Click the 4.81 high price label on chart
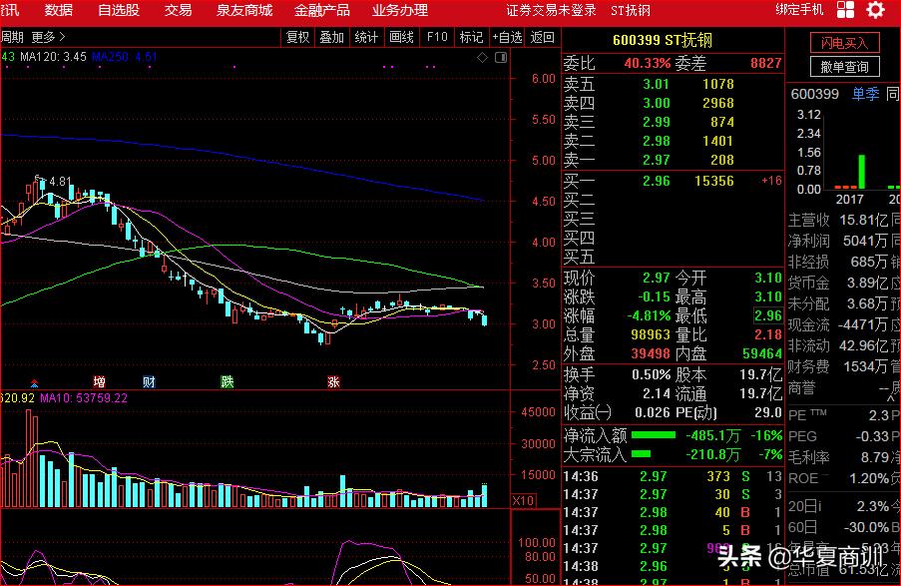This screenshot has width=901, height=586. [59, 182]
